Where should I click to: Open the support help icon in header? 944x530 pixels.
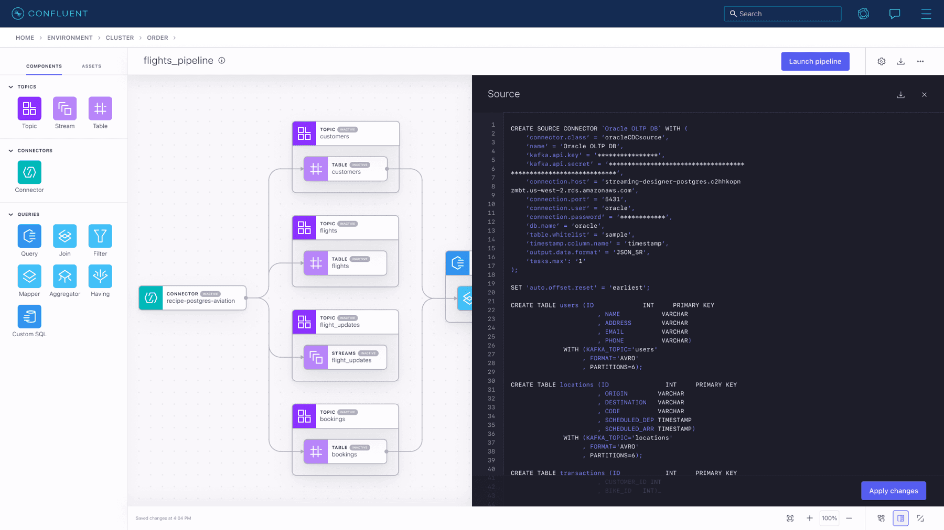tap(863, 14)
